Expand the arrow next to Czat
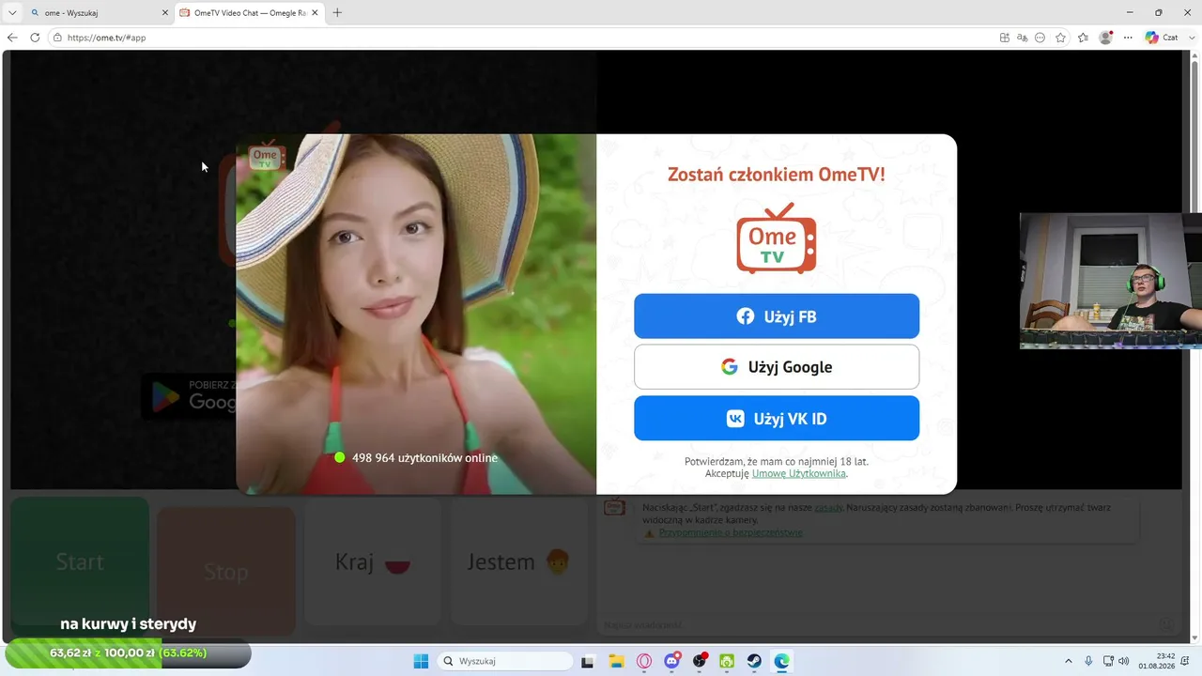Image resolution: width=1202 pixels, height=676 pixels. 1190,38
